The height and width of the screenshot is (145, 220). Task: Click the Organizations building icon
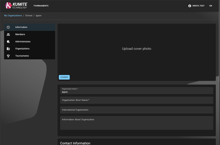tap(8, 49)
